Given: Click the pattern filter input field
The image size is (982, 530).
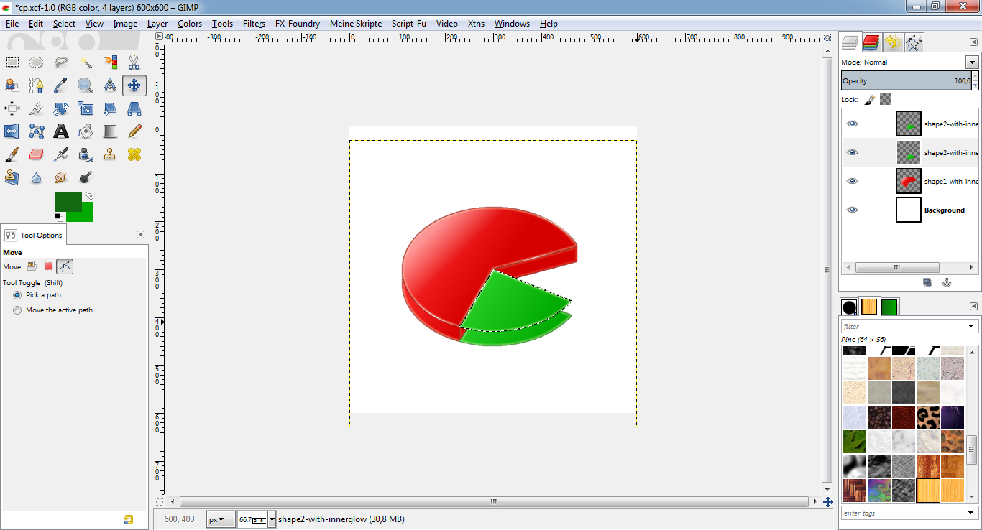Looking at the screenshot, I should tap(903, 327).
